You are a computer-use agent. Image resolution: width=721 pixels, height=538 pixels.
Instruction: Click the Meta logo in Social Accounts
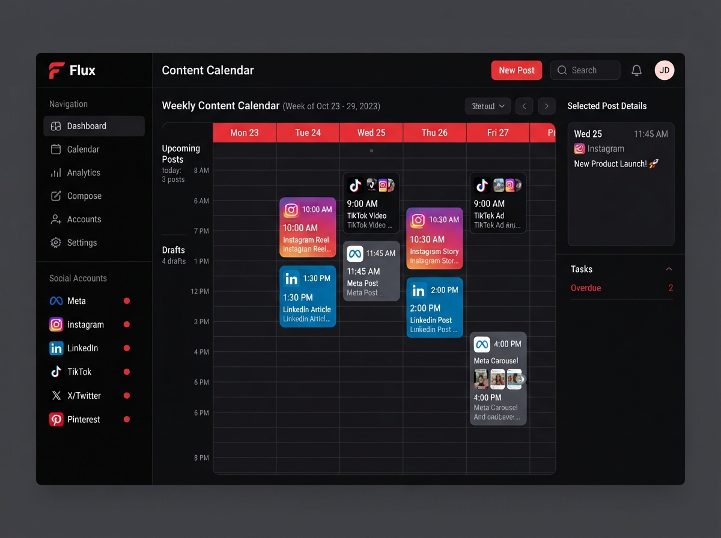[x=56, y=301]
